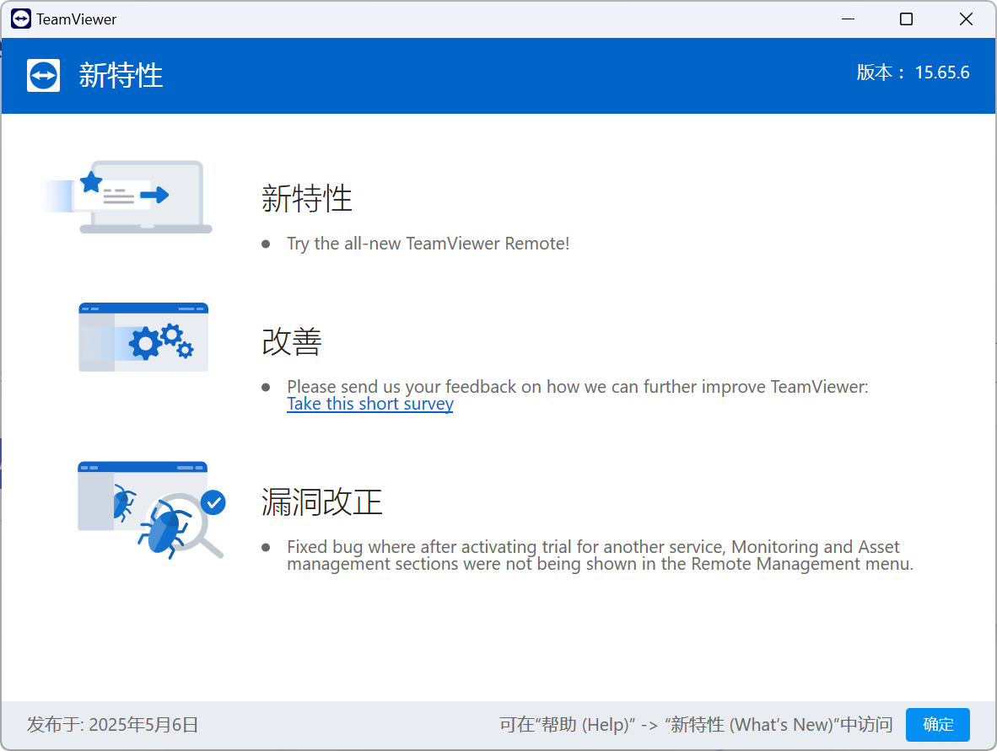Click the TeamViewer logo in blue header

(x=43, y=76)
